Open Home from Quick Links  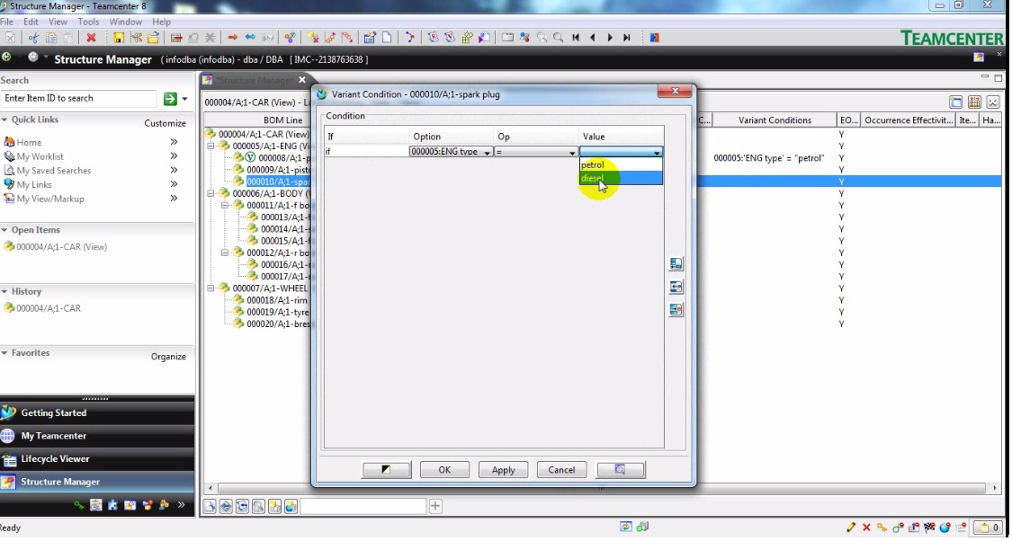27,142
